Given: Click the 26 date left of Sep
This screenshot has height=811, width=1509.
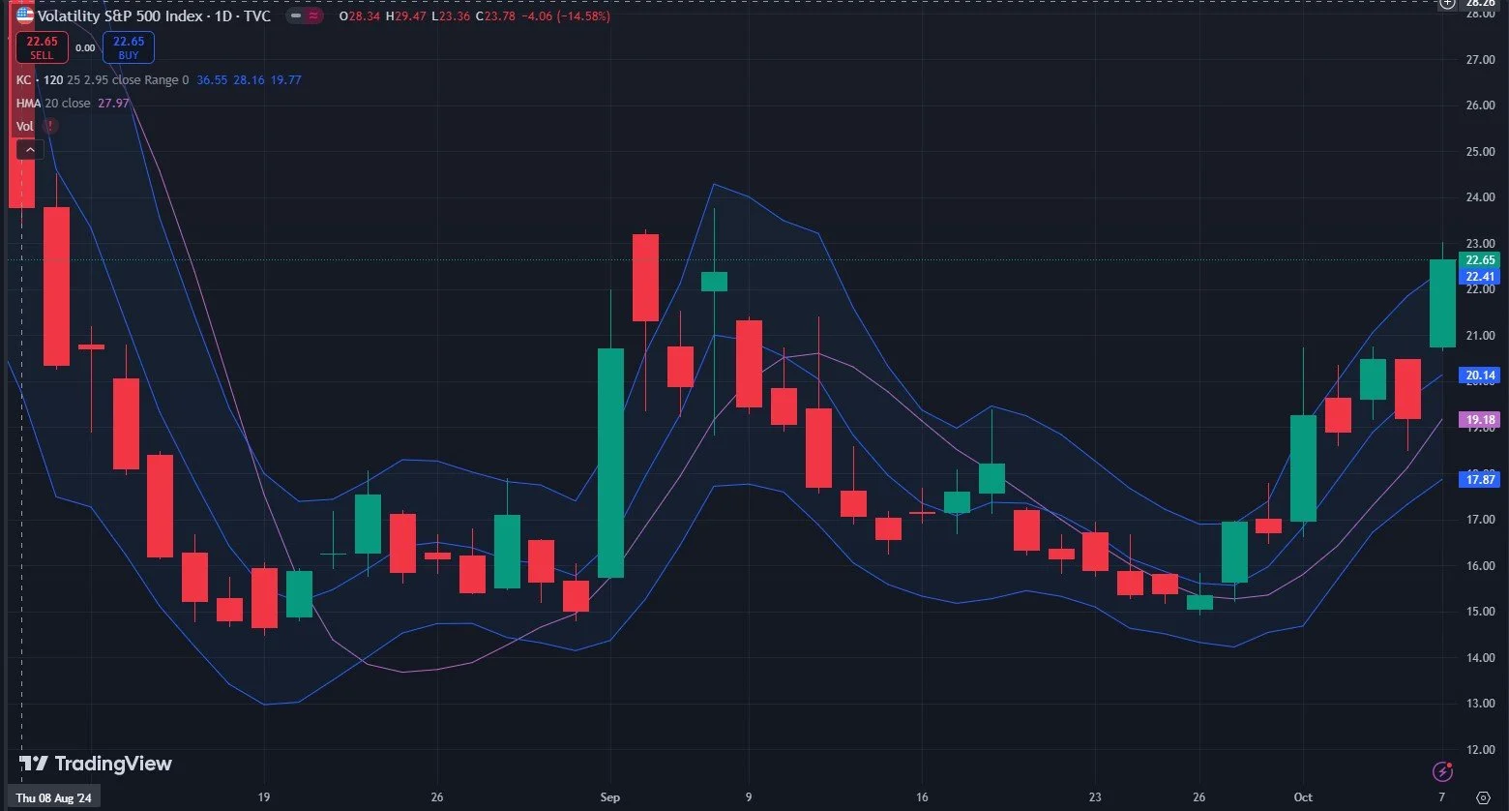Looking at the screenshot, I should point(436,797).
